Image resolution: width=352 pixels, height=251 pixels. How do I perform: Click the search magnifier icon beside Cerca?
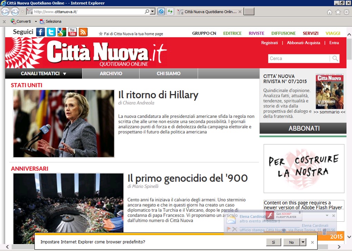point(335,58)
